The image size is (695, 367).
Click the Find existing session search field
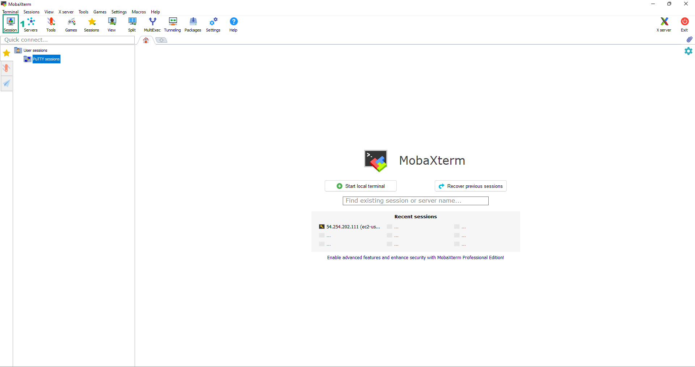[x=416, y=201]
